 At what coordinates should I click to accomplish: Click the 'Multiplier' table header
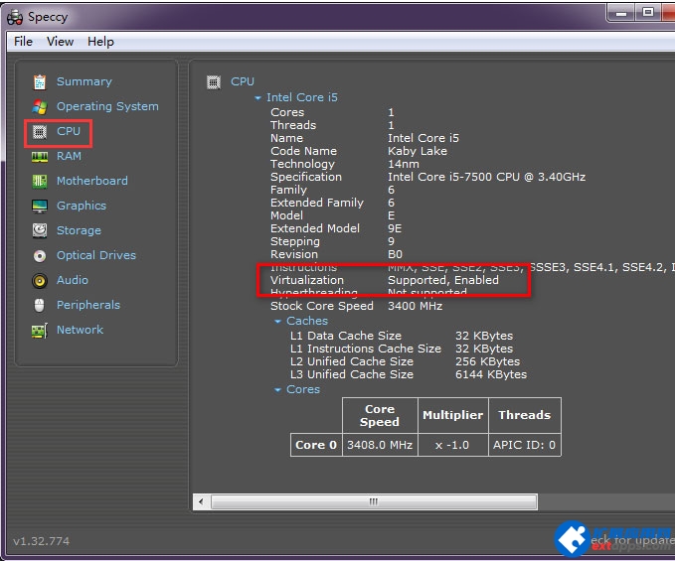453,415
